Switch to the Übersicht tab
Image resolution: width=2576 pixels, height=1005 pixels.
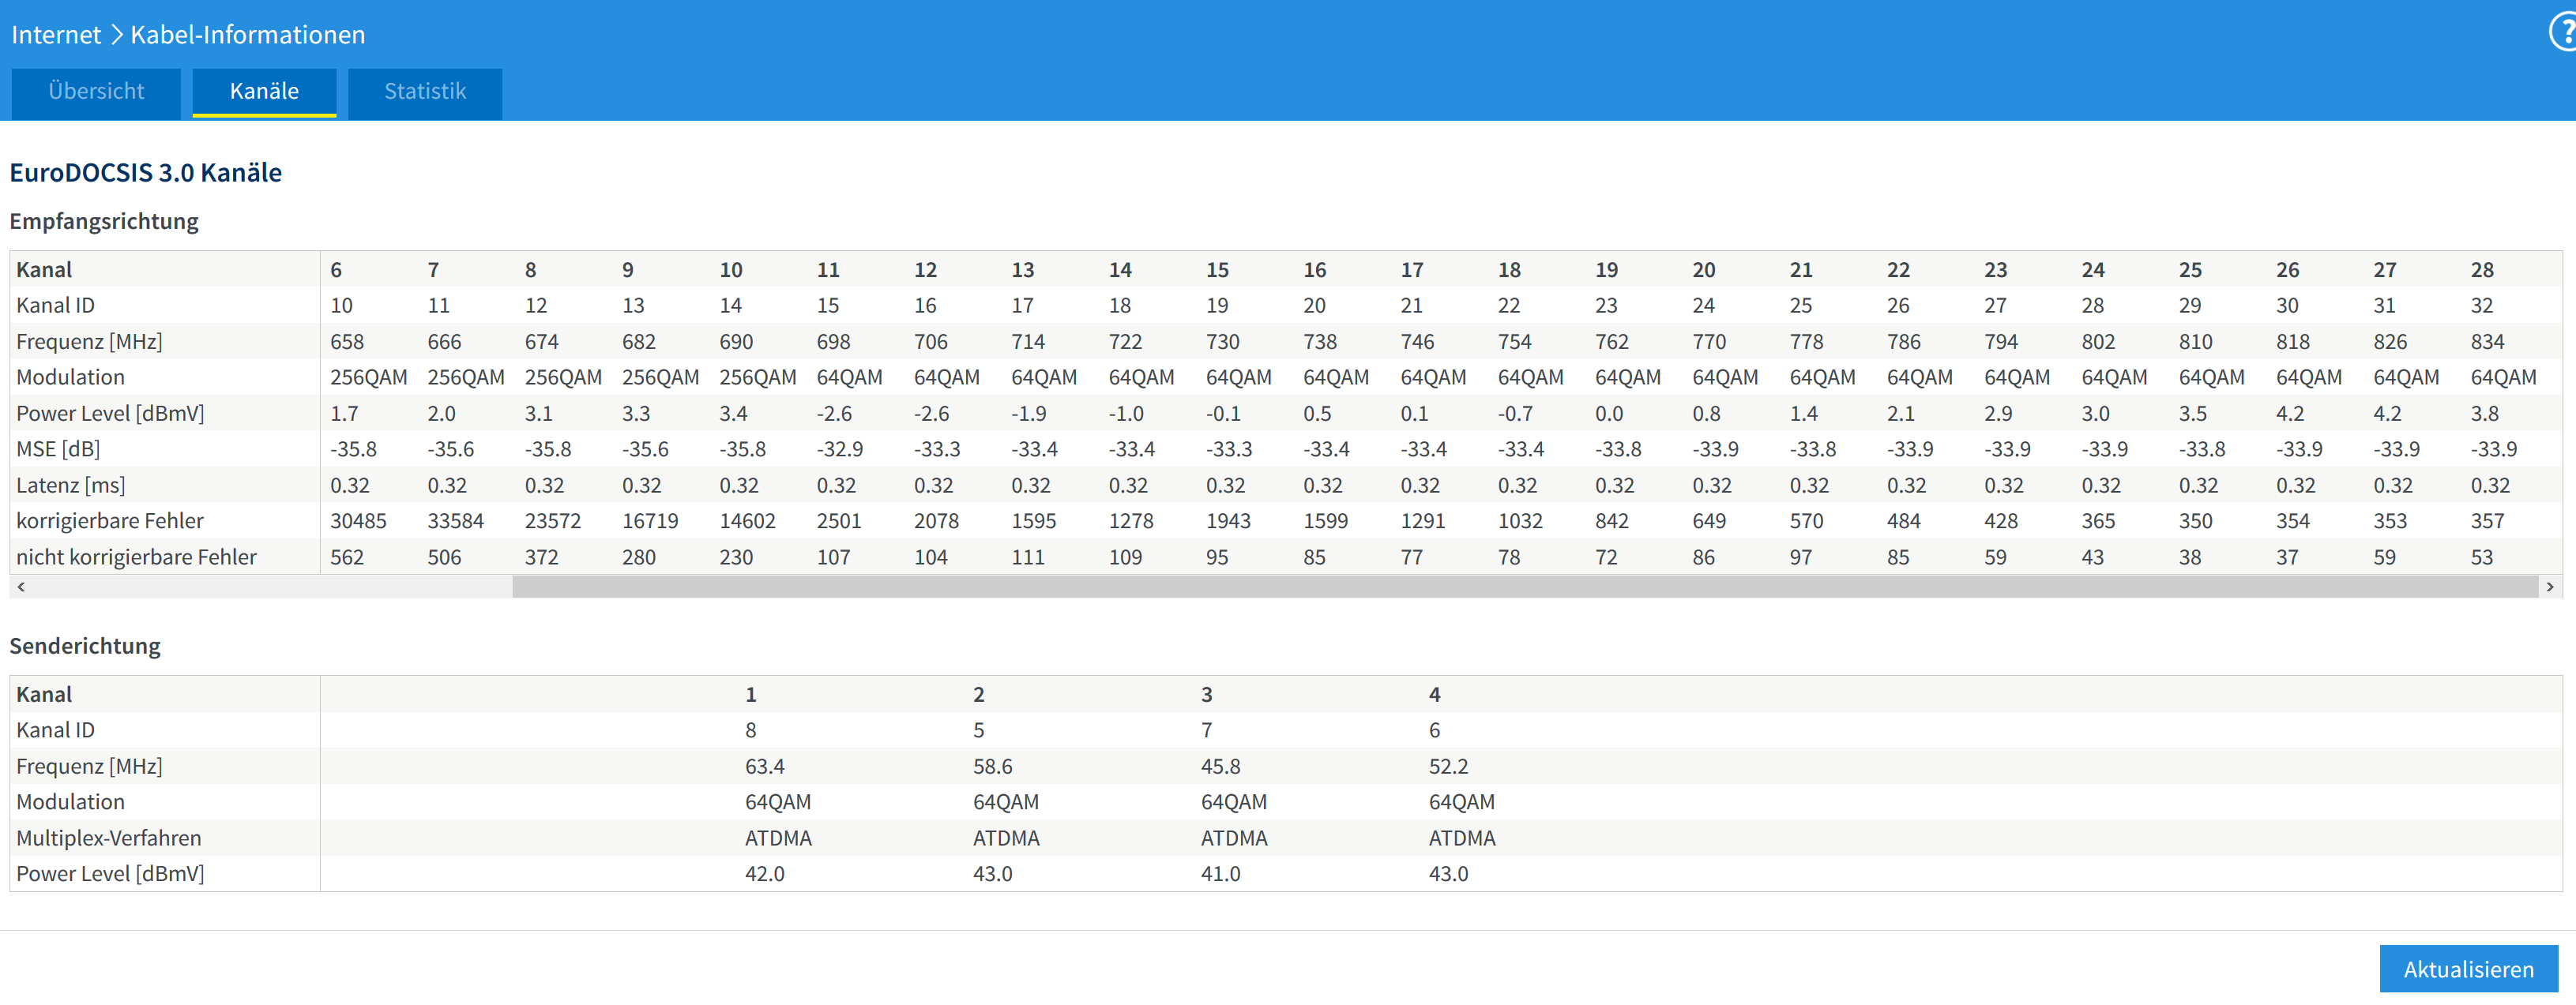tap(96, 92)
